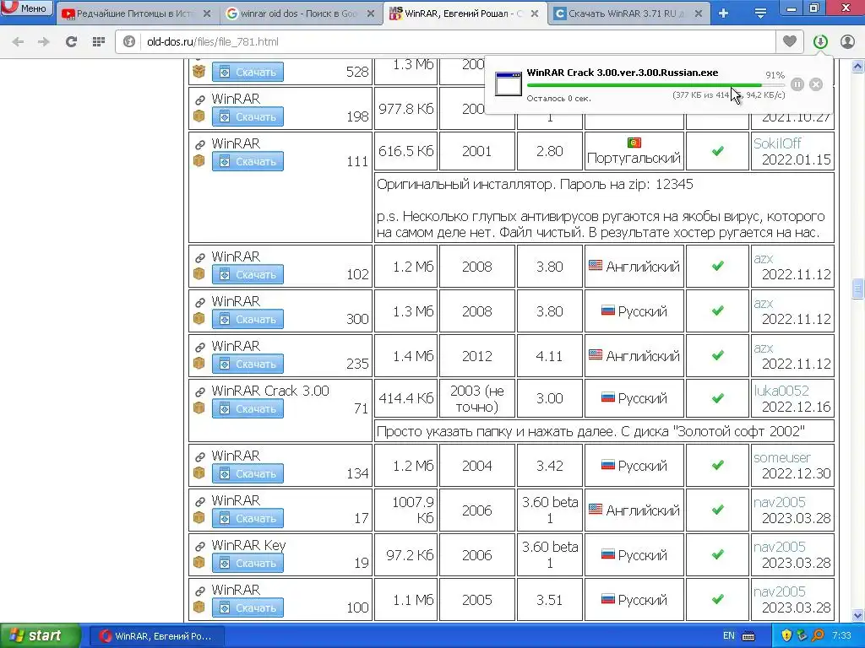Download the Portuguese WinRAR 2.80
865x648 pixels.
click(248, 161)
